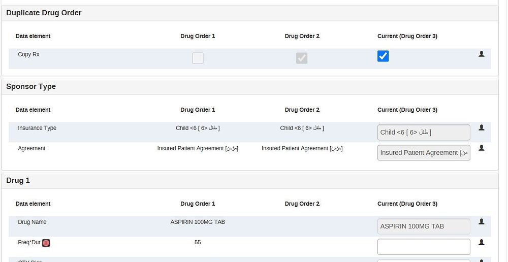Image resolution: width=508 pixels, height=262 pixels.
Task: Click the empty Freq*Dur input field
Action: click(x=424, y=247)
